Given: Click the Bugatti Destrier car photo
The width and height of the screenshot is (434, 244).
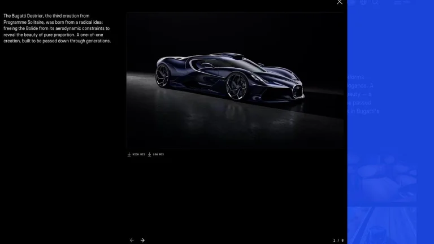Looking at the screenshot, I should coord(235,81).
